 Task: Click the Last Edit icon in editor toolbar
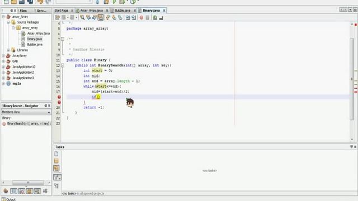pos(57,17)
